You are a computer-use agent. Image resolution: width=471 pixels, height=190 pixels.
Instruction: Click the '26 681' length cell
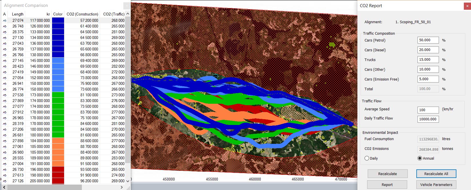[x=18, y=135]
